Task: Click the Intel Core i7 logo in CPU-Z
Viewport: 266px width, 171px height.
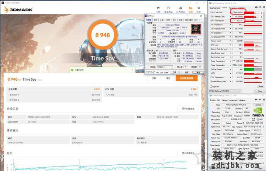Action: (x=196, y=29)
